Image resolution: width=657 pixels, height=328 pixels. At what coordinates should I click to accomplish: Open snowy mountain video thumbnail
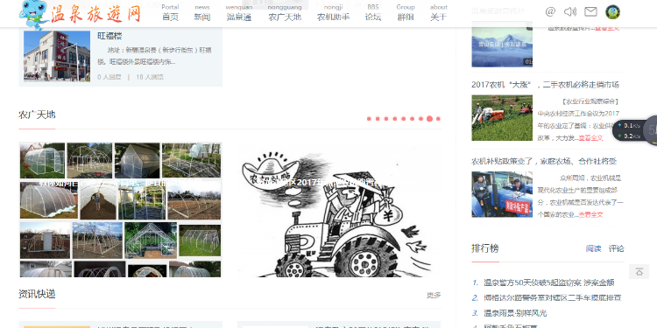point(502,45)
